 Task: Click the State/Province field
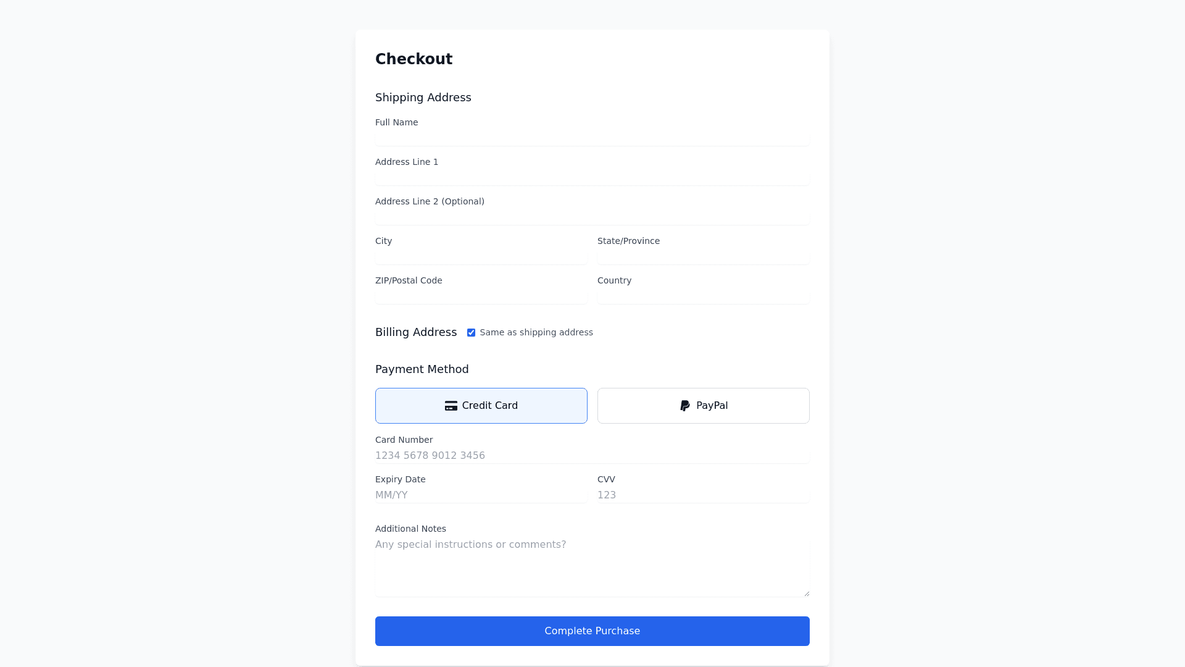coord(703,256)
